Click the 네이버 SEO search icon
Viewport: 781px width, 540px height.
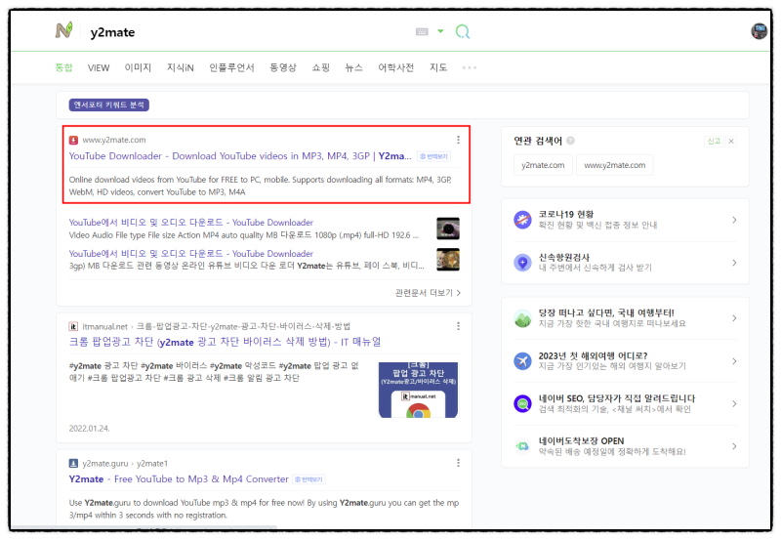(x=522, y=403)
